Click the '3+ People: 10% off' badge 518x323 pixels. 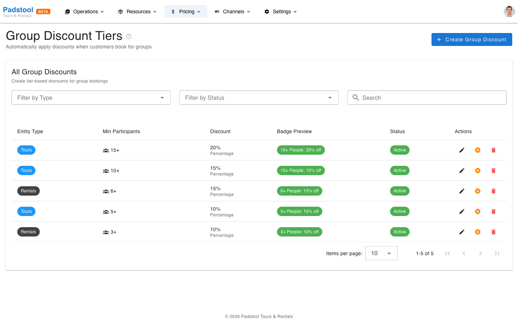pyautogui.click(x=300, y=232)
